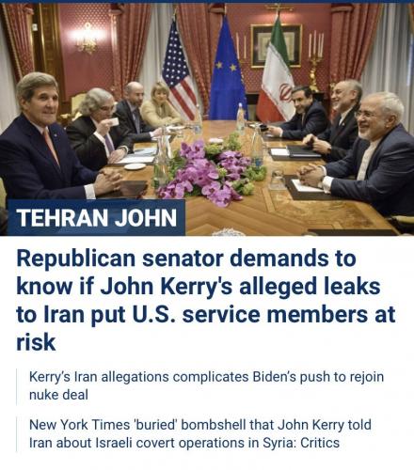Click the TEHRAN JOHN banner label

coord(96,218)
